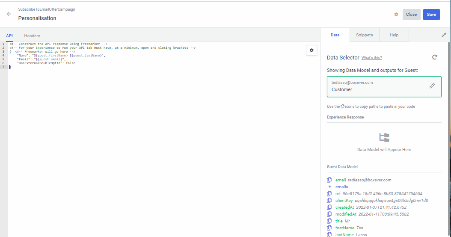Click line 7 in the code editor
This screenshot has width=451, height=237.
[86, 67]
